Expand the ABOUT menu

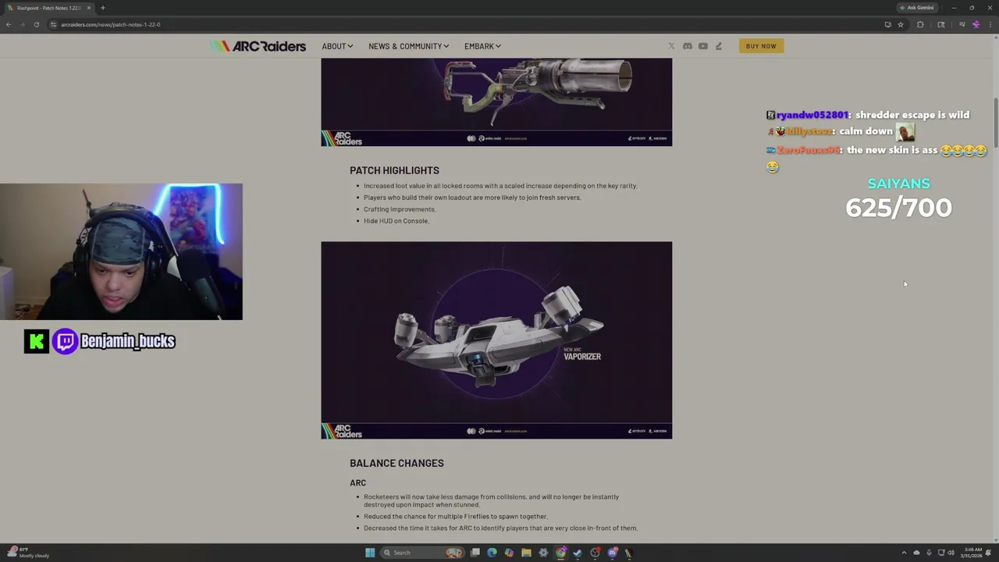coord(337,46)
